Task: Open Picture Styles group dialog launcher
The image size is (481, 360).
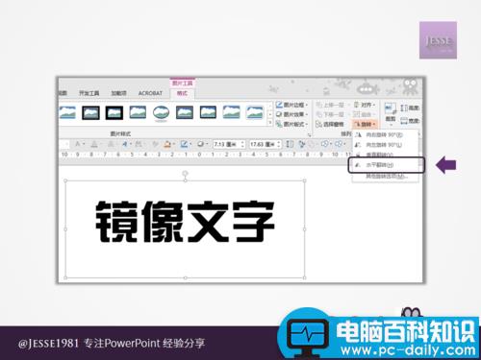Action: pos(309,135)
